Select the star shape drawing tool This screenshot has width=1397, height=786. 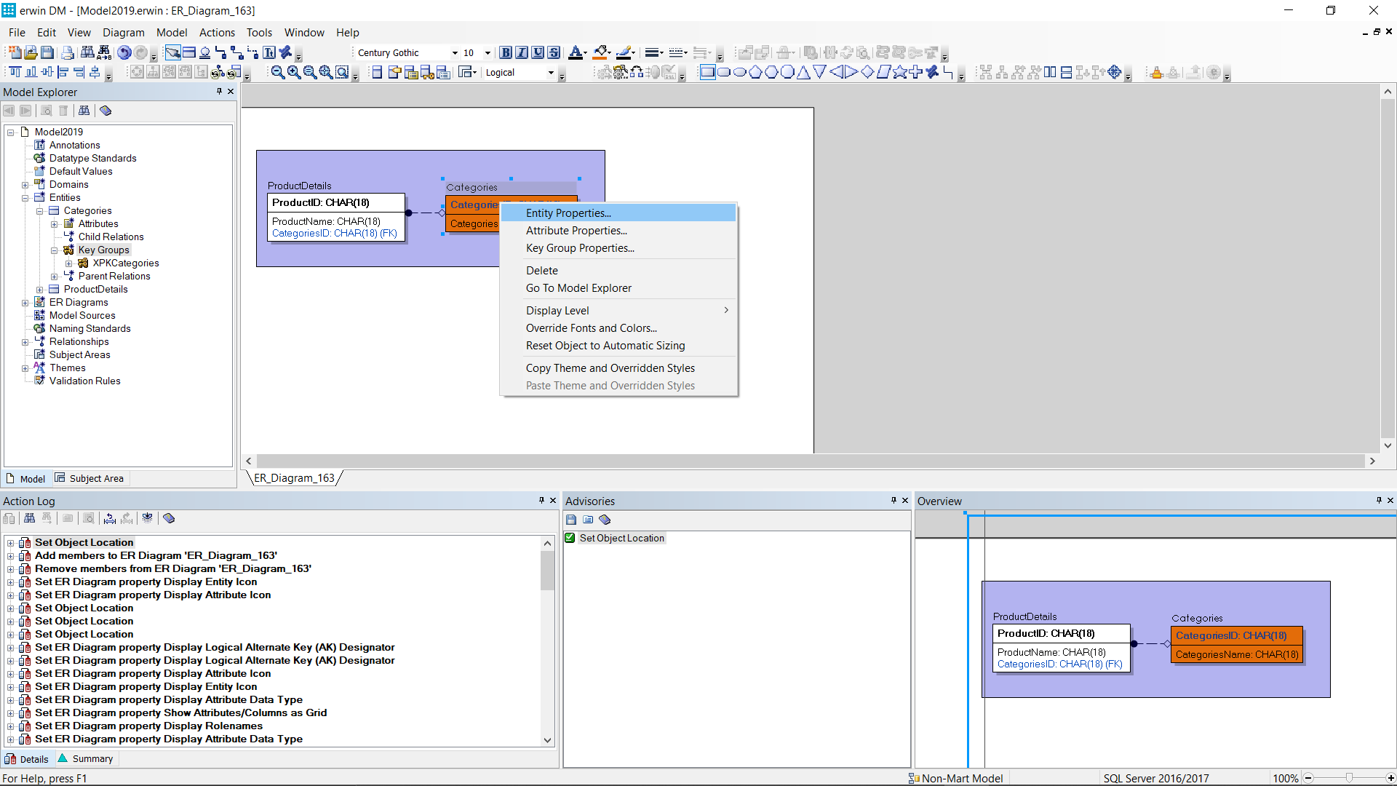click(x=899, y=72)
